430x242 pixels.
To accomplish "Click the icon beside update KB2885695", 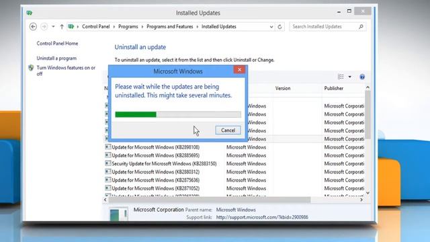I will click(107, 155).
